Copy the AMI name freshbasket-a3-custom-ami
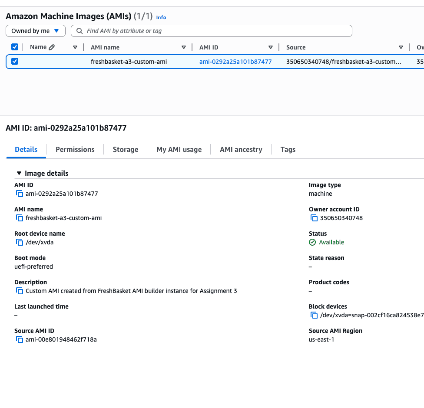 pyautogui.click(x=20, y=218)
